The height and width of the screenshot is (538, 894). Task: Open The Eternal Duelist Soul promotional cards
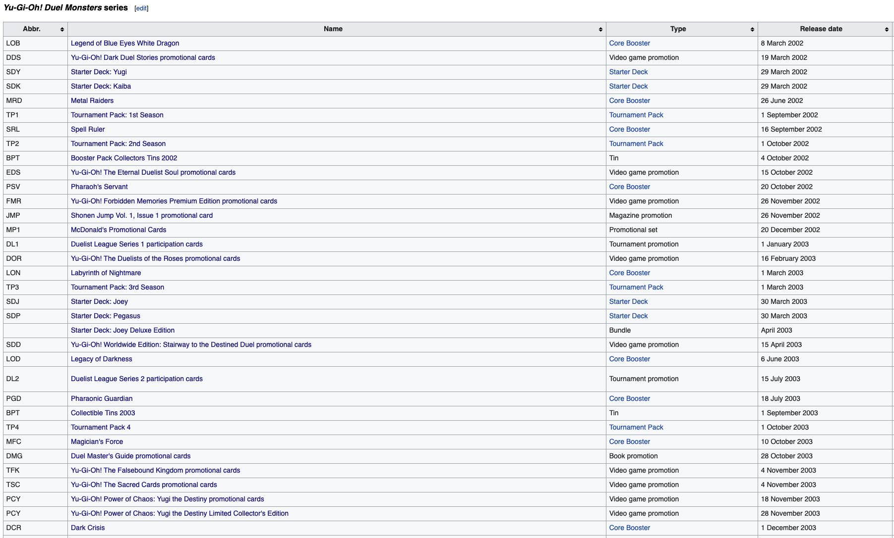[153, 173]
